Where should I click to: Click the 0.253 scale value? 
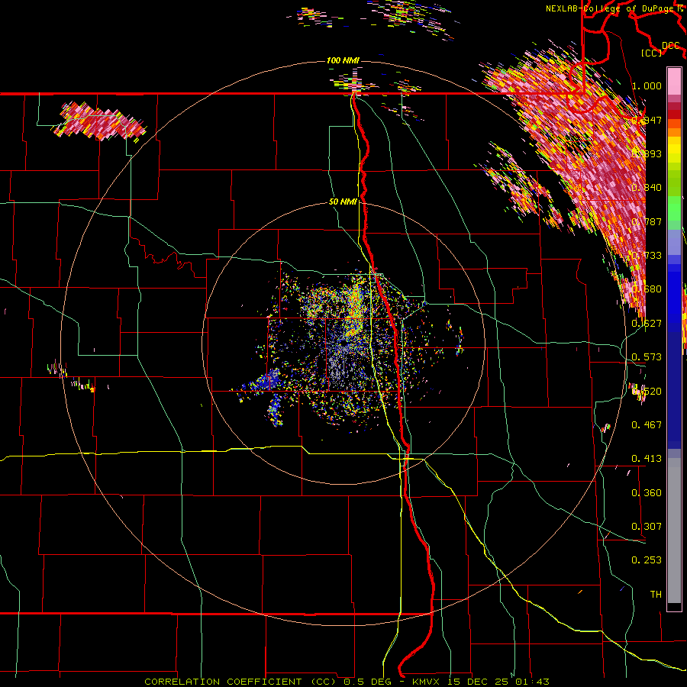[647, 560]
